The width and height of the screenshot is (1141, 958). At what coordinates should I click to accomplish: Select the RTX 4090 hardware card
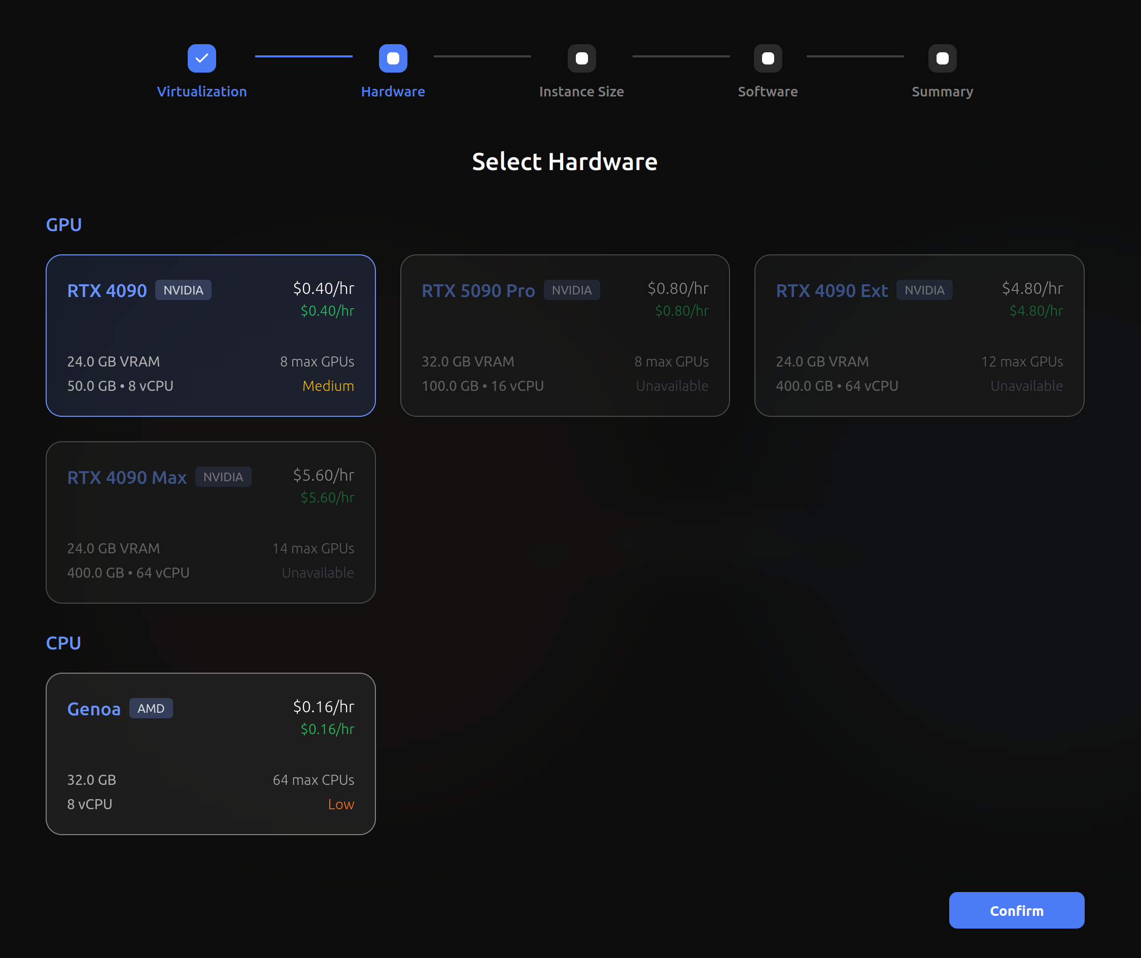click(x=210, y=336)
